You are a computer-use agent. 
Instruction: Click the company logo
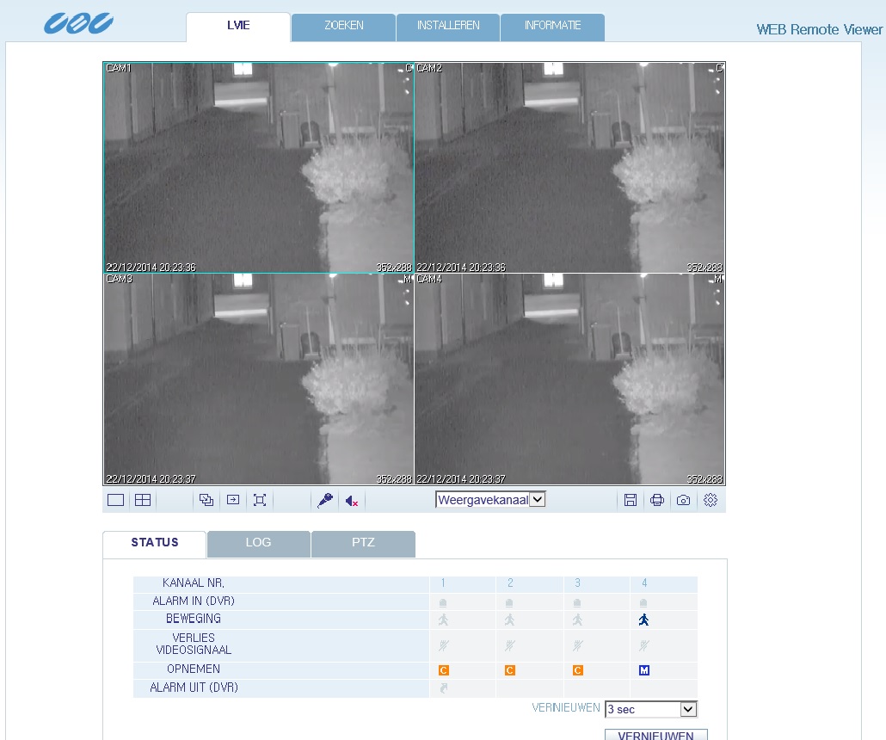tap(78, 23)
